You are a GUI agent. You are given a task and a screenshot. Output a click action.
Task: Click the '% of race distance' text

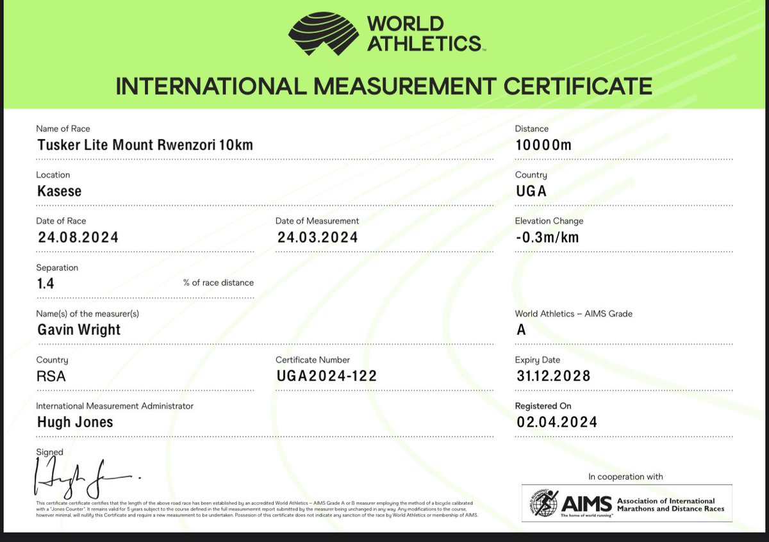(x=219, y=283)
